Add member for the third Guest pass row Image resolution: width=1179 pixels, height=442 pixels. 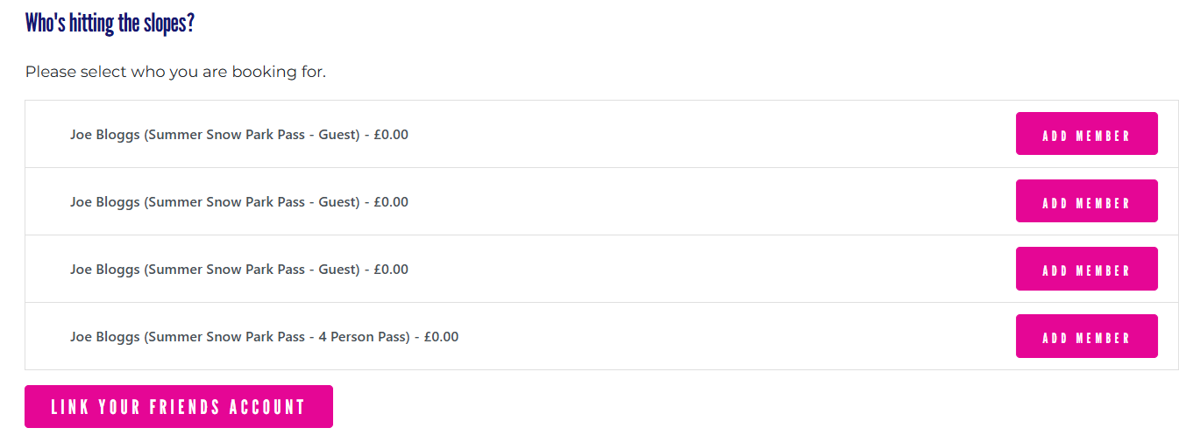(x=1086, y=269)
